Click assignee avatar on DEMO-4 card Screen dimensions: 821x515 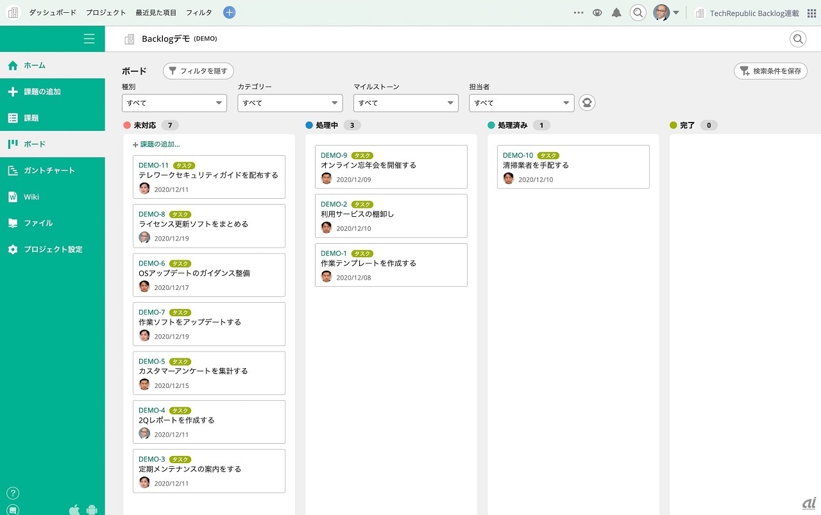point(144,434)
